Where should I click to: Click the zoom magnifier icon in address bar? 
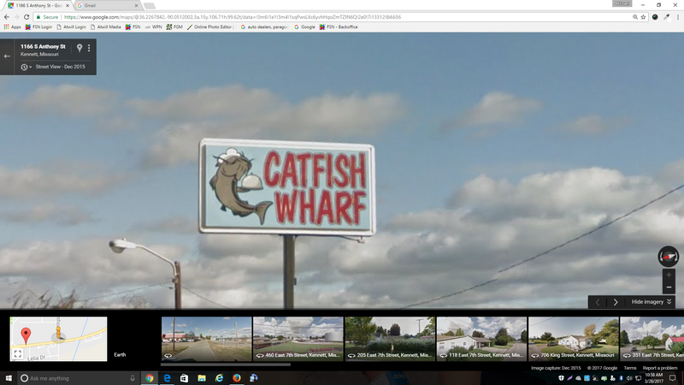[635, 17]
